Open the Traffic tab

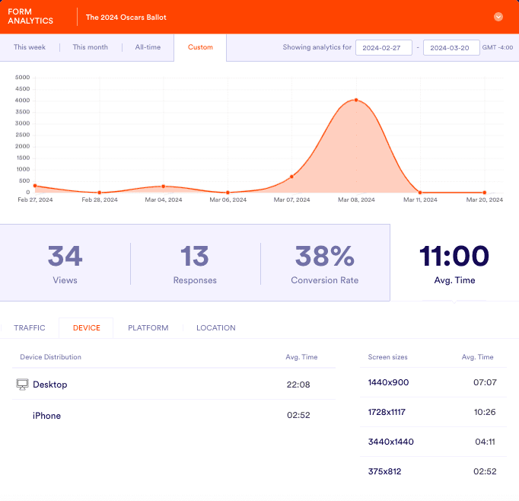(x=29, y=328)
